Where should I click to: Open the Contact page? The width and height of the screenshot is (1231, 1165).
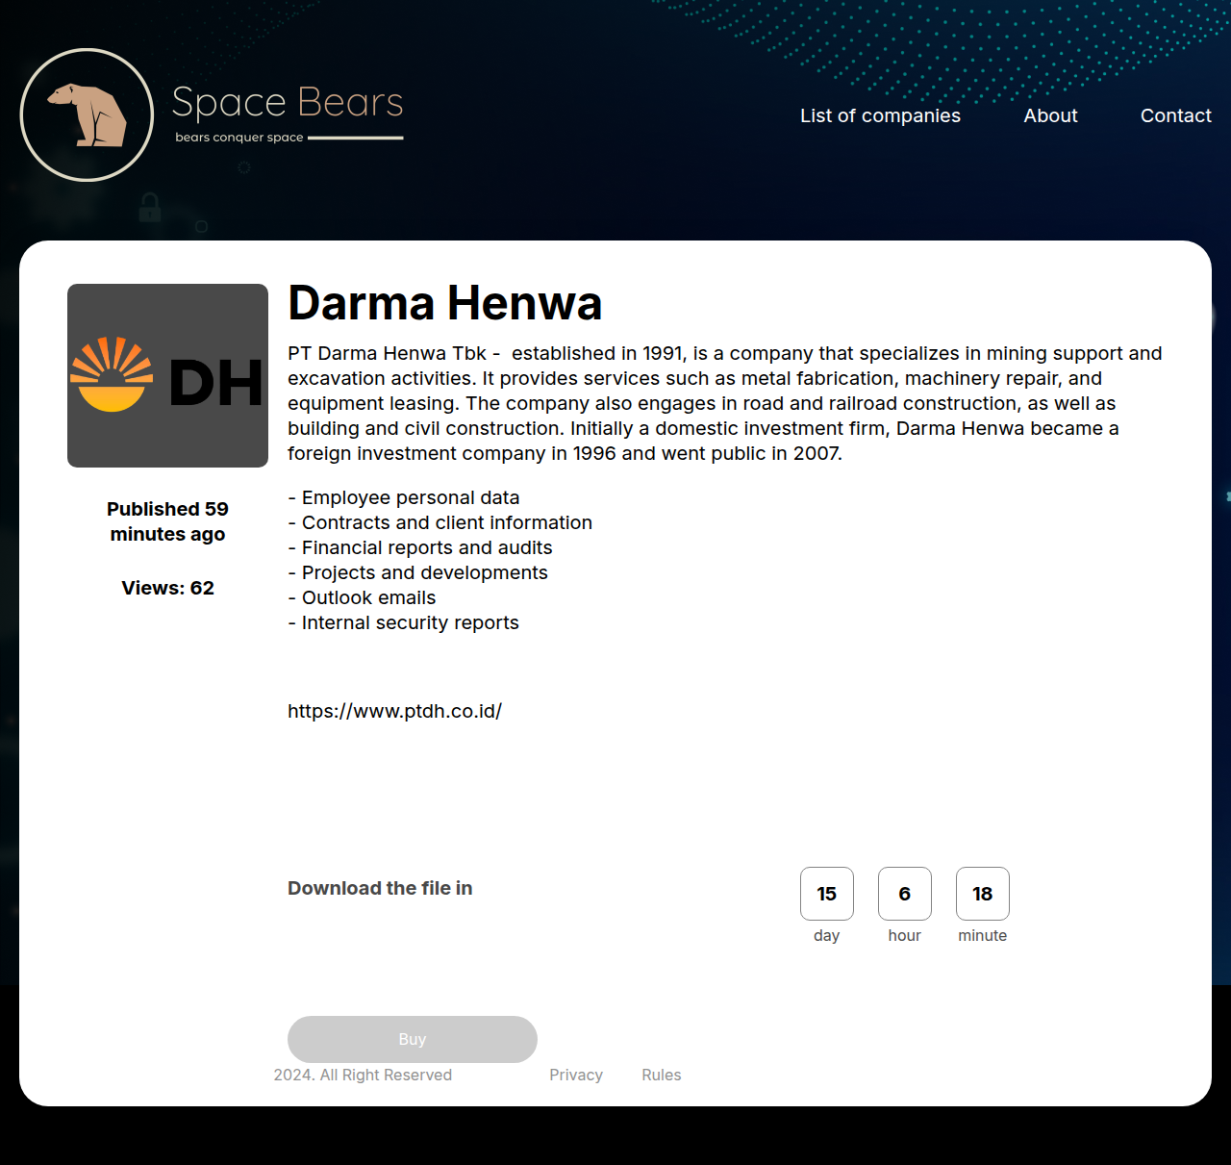tap(1175, 115)
